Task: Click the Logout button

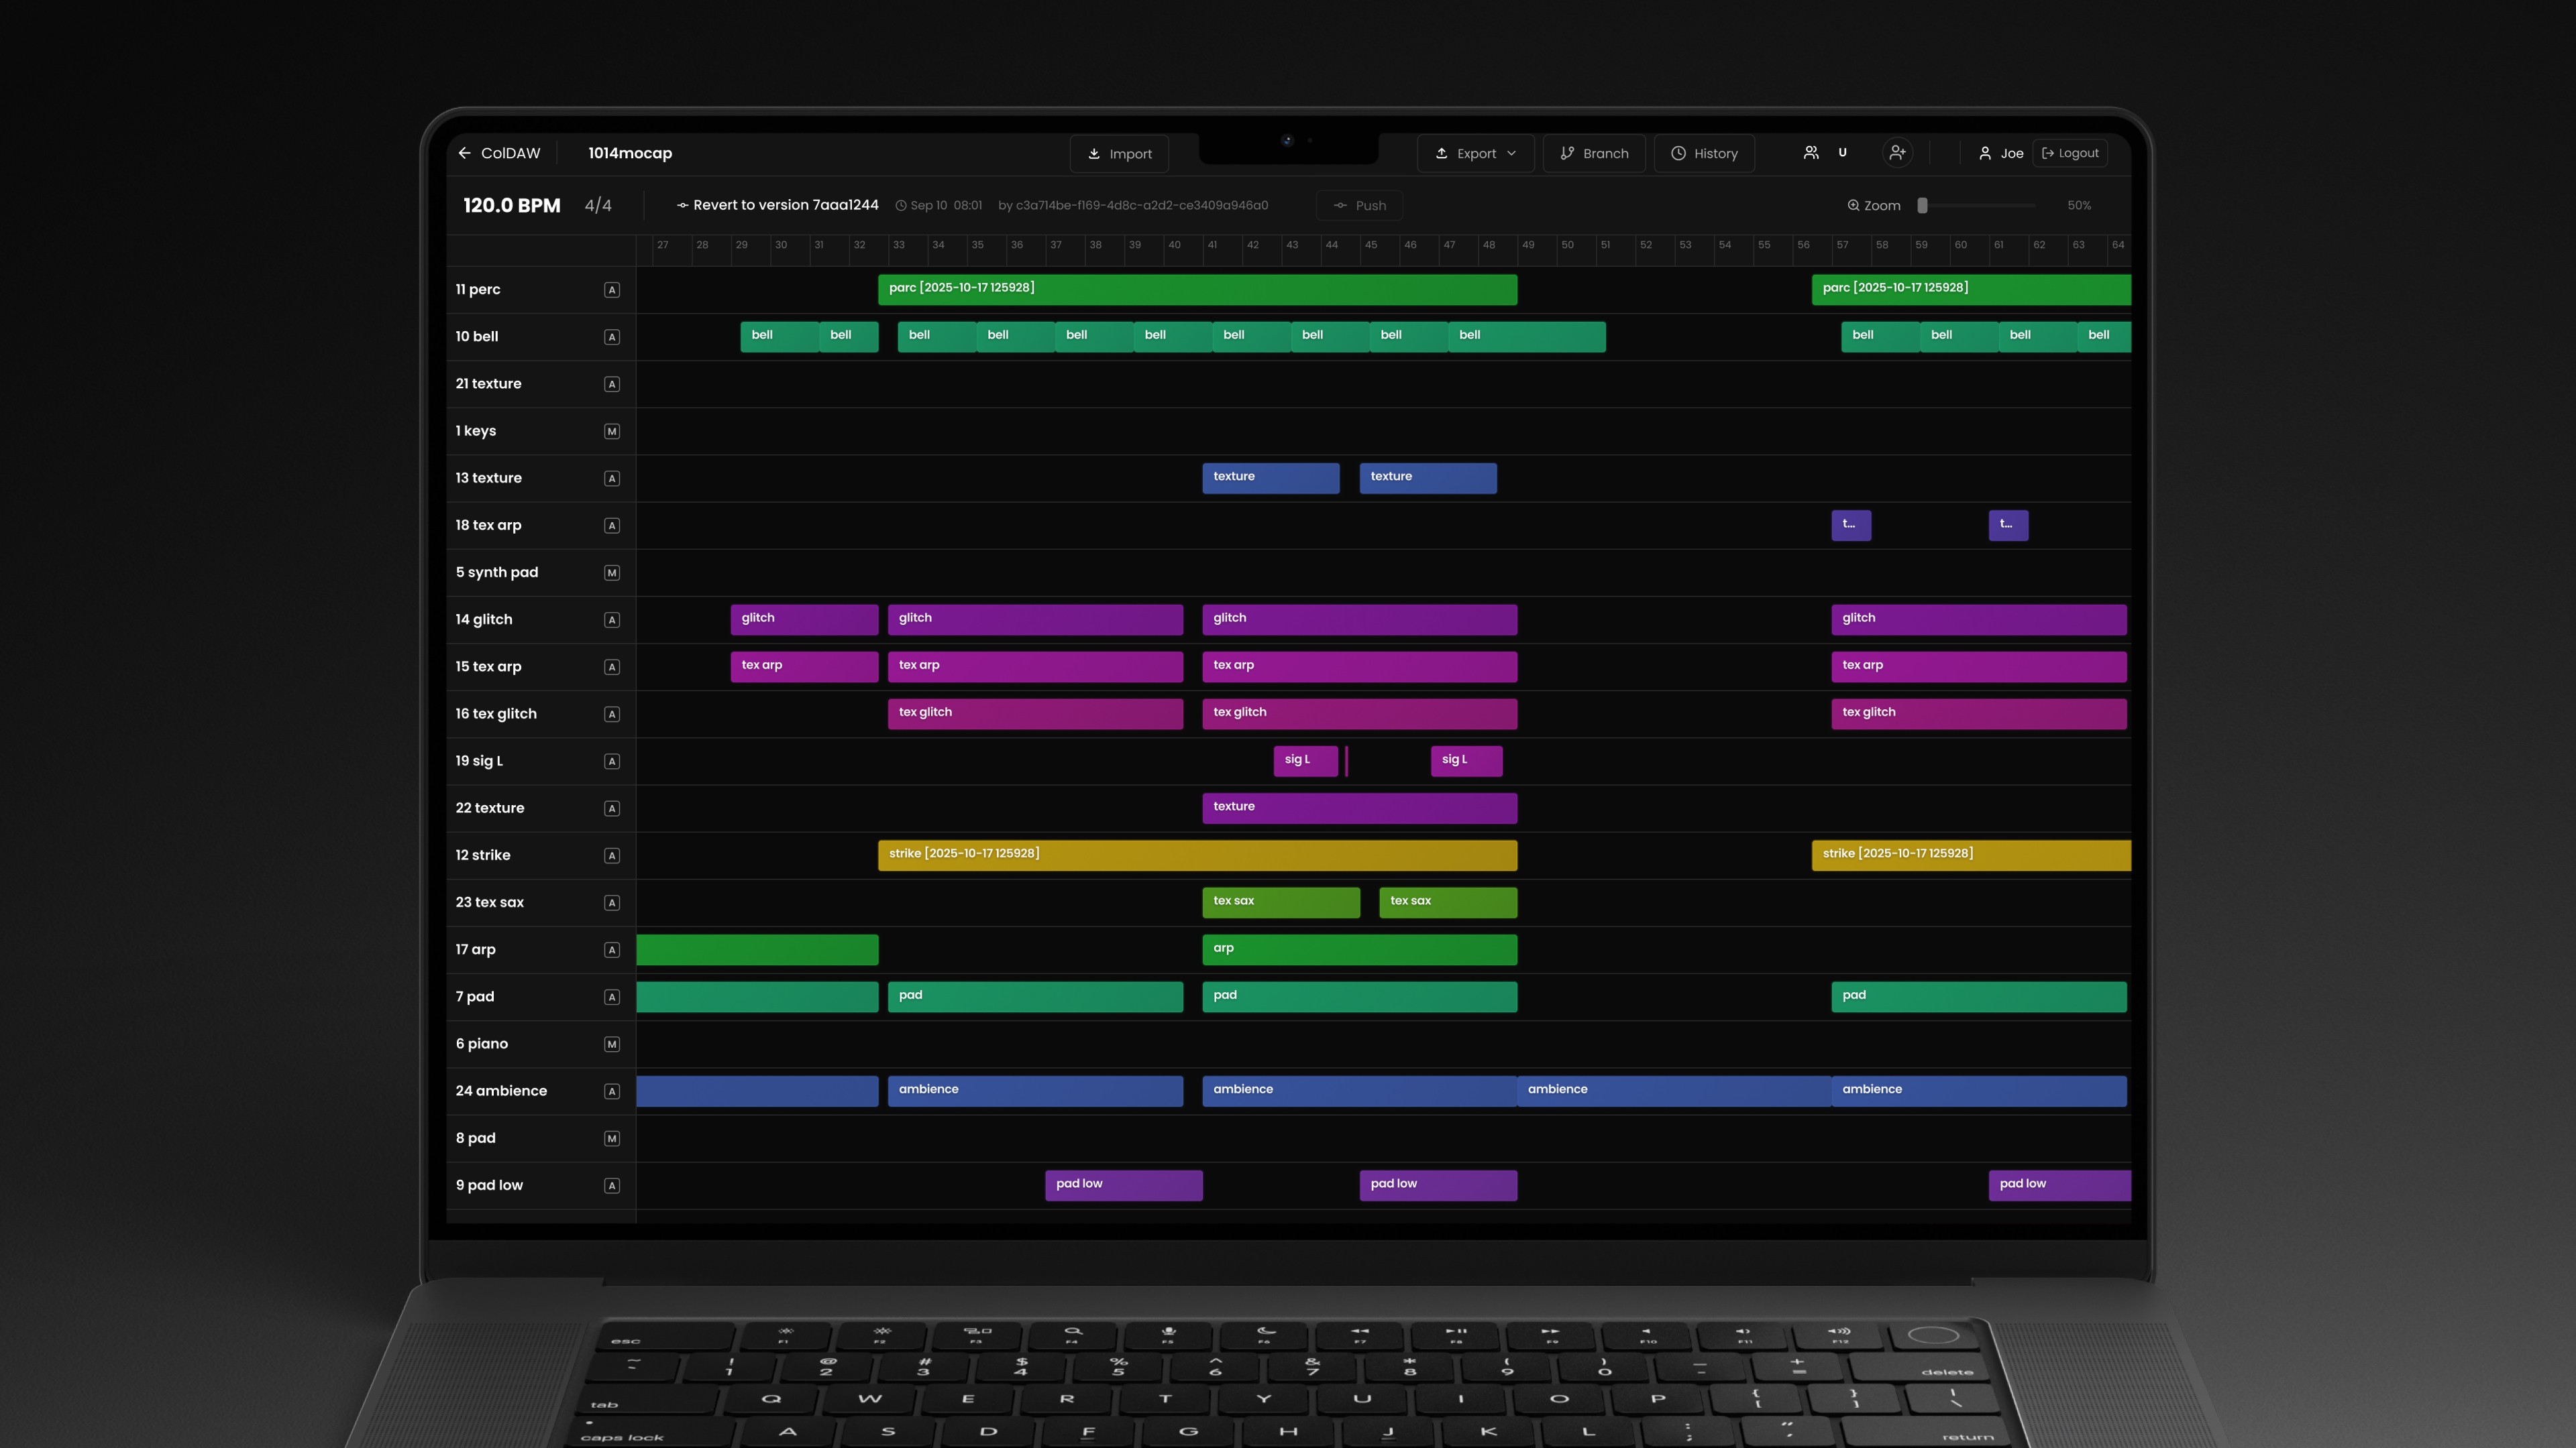Action: pos(2069,153)
